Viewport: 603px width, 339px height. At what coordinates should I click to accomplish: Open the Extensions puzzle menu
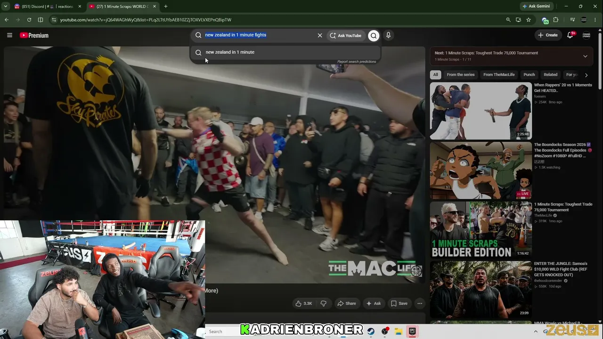coord(556,20)
